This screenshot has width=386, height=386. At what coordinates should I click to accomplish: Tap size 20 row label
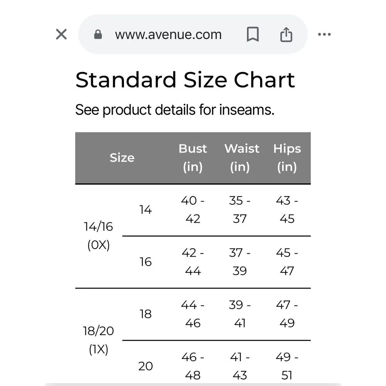146,366
